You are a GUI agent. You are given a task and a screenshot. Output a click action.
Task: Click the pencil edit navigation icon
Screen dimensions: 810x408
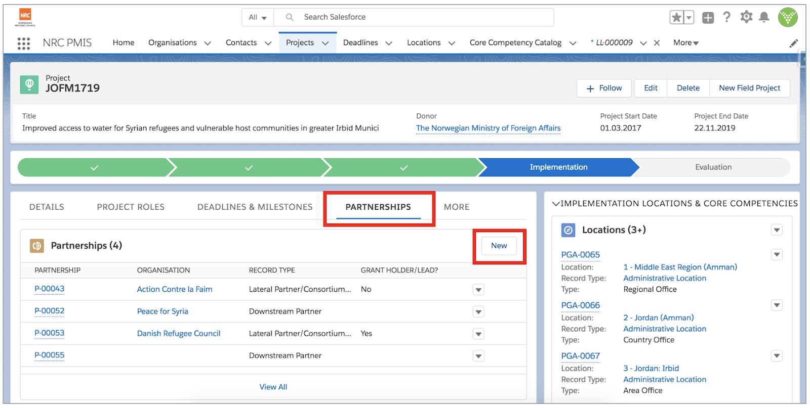tap(793, 43)
